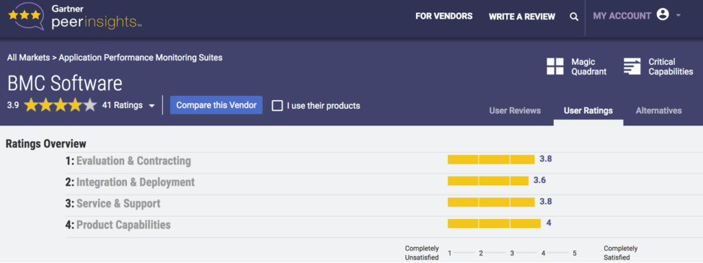Click the Gartner Peer Insights logo

[x=75, y=17]
